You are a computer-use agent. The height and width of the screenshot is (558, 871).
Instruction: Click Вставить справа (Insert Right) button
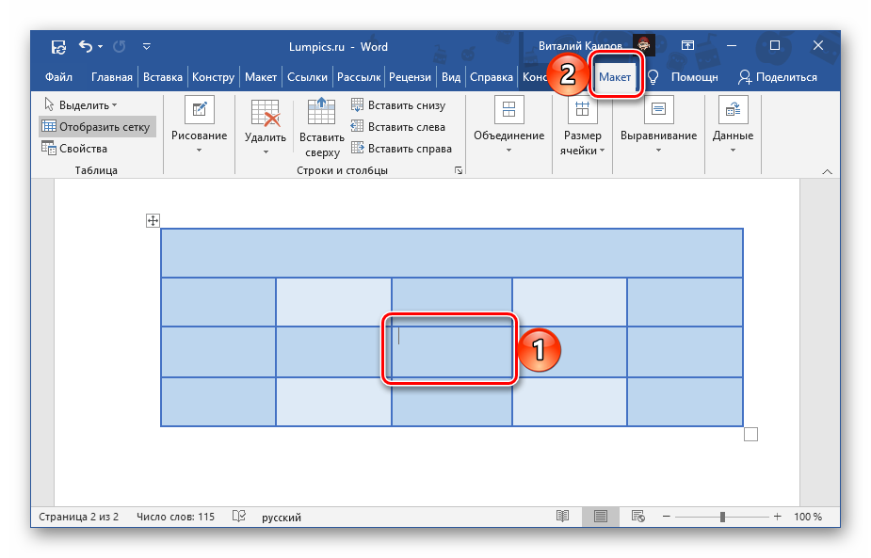pos(401,148)
